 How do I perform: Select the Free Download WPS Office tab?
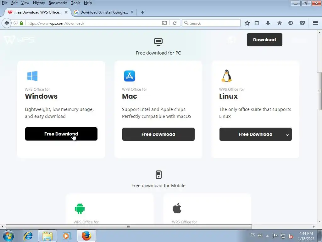pos(38,12)
